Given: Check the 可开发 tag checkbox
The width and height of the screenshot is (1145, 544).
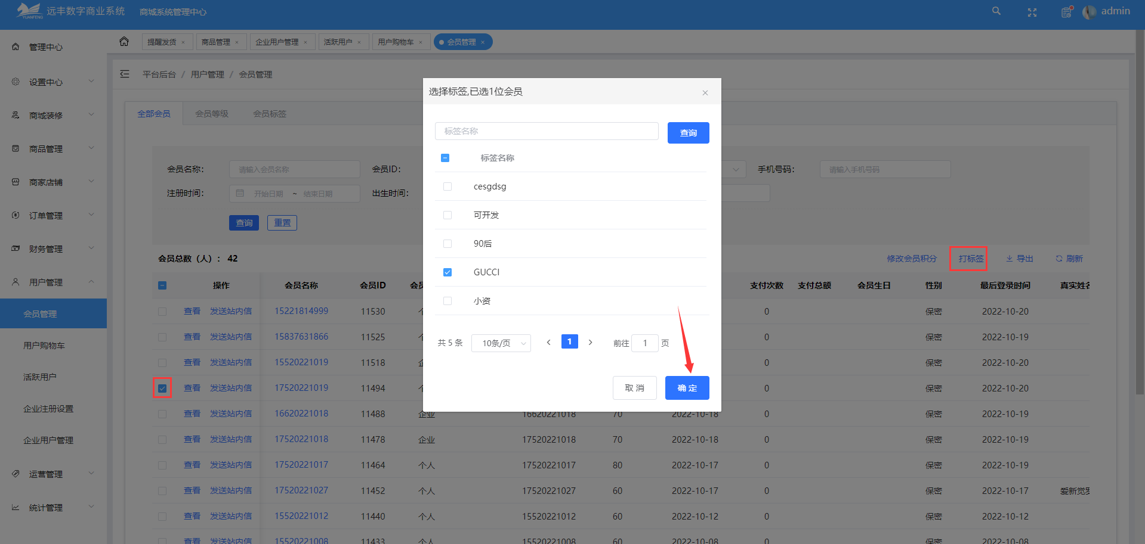Looking at the screenshot, I should tap(447, 215).
